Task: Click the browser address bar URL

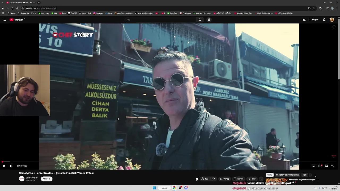Action: [x=41, y=8]
